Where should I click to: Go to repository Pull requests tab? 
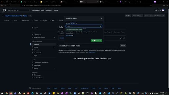pos(24,21)
